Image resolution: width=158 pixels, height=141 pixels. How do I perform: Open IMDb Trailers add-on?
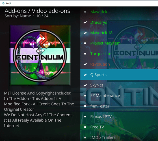(x=119, y=137)
